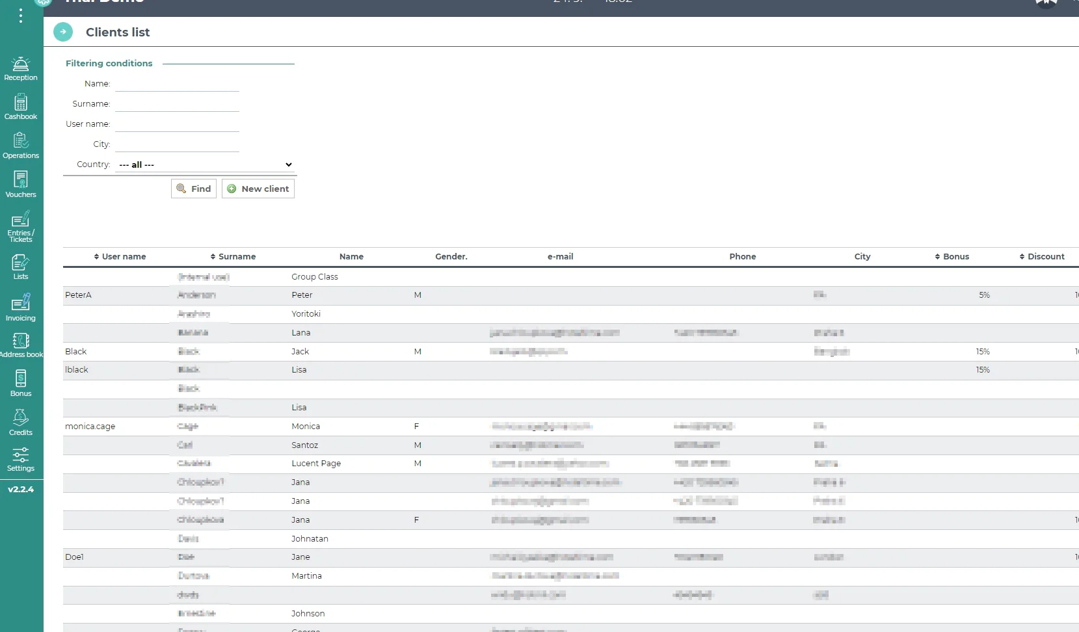Select the Santoz client row
Image resolution: width=1079 pixels, height=632 pixels.
tap(571, 445)
